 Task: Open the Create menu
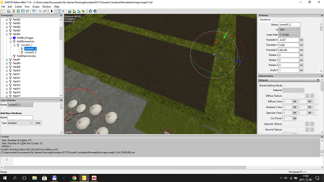point(18,6)
